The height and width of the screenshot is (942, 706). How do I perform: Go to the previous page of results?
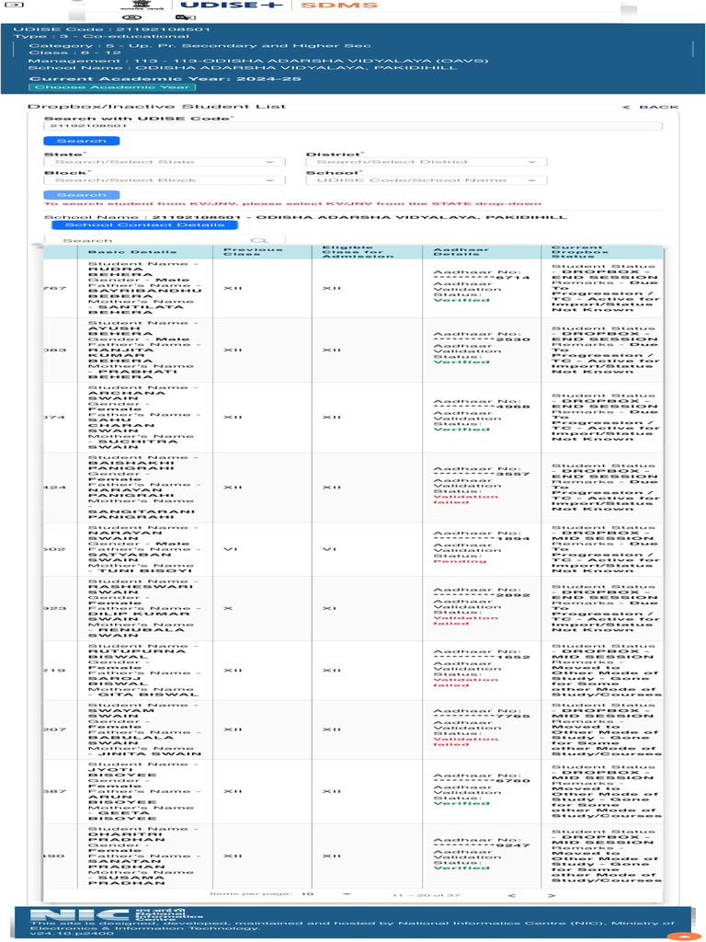click(x=511, y=895)
